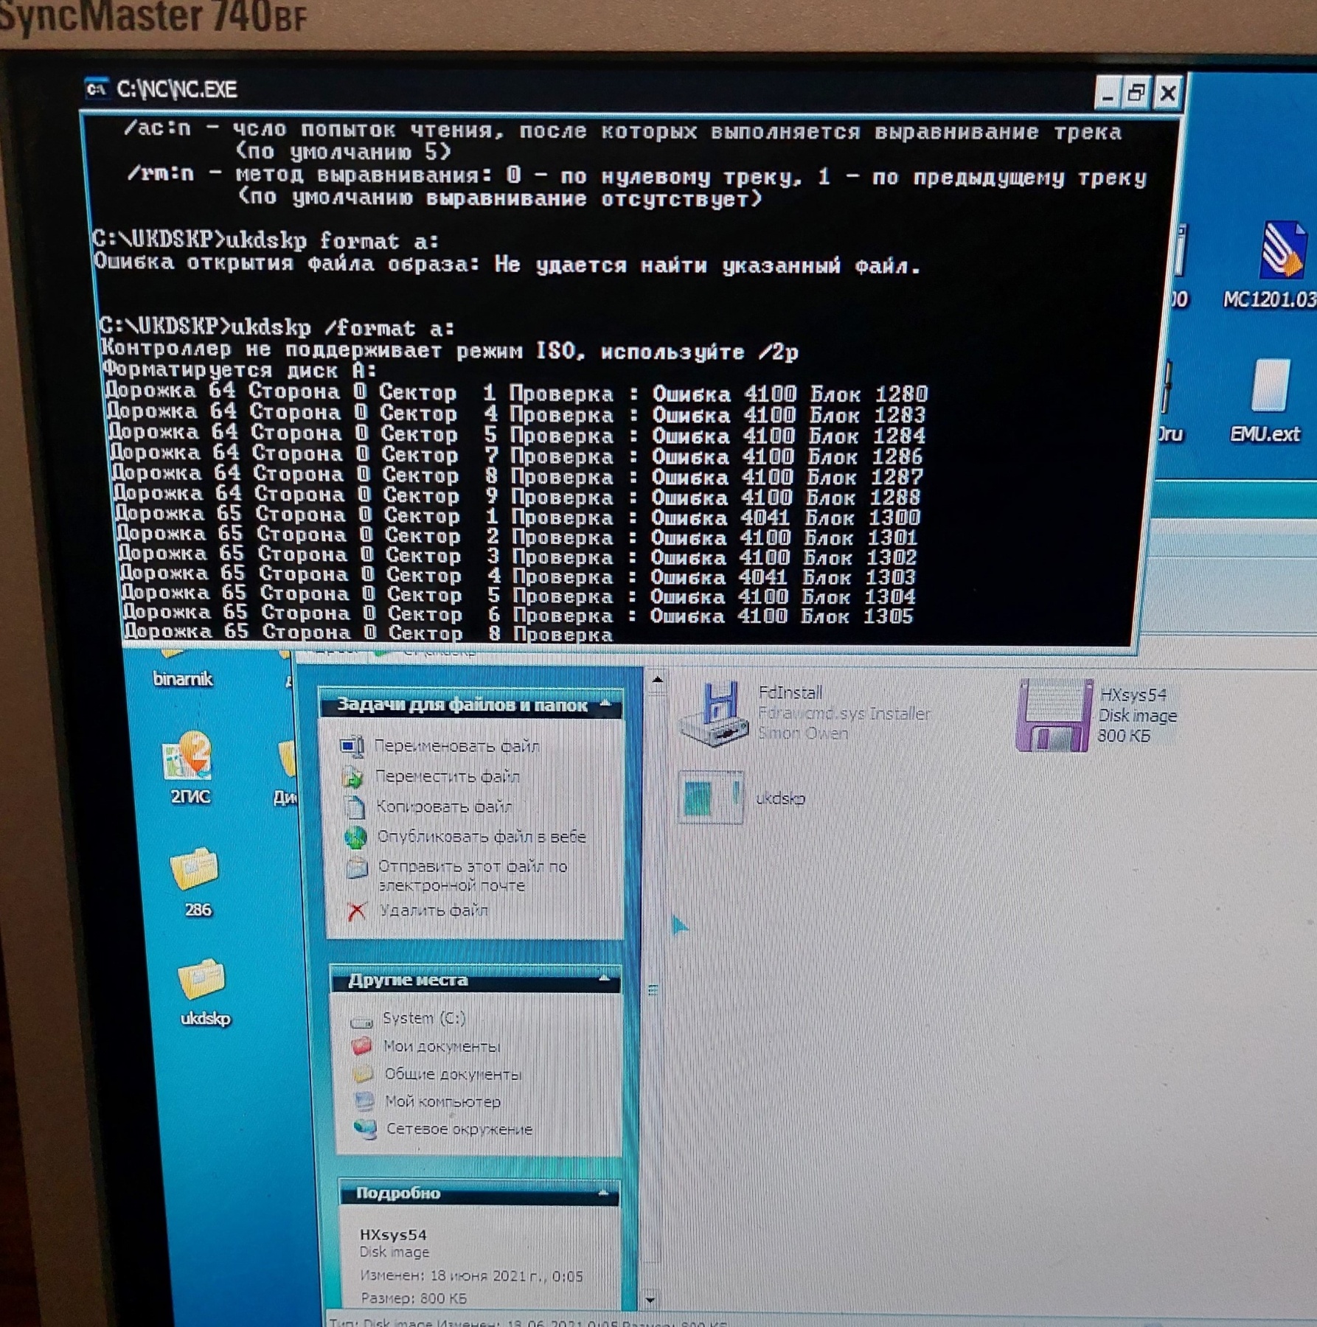Viewport: 1317px width, 1327px height.
Task: Open the binarnik desktop item
Action: click(181, 678)
